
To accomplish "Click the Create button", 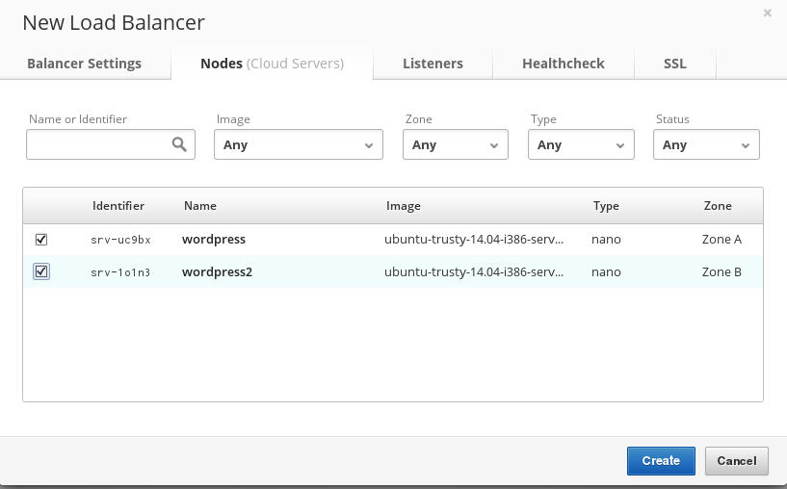I will pyautogui.click(x=661, y=461).
